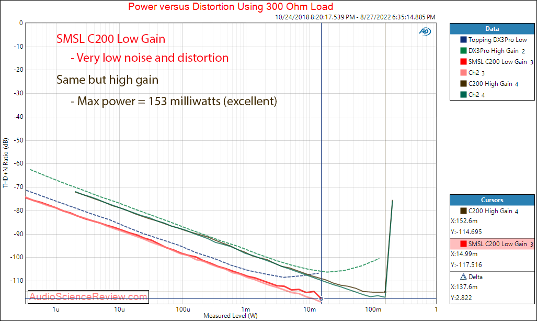Select the Cursors panel header
Screen dimensions: 537x321
pyautogui.click(x=492, y=200)
